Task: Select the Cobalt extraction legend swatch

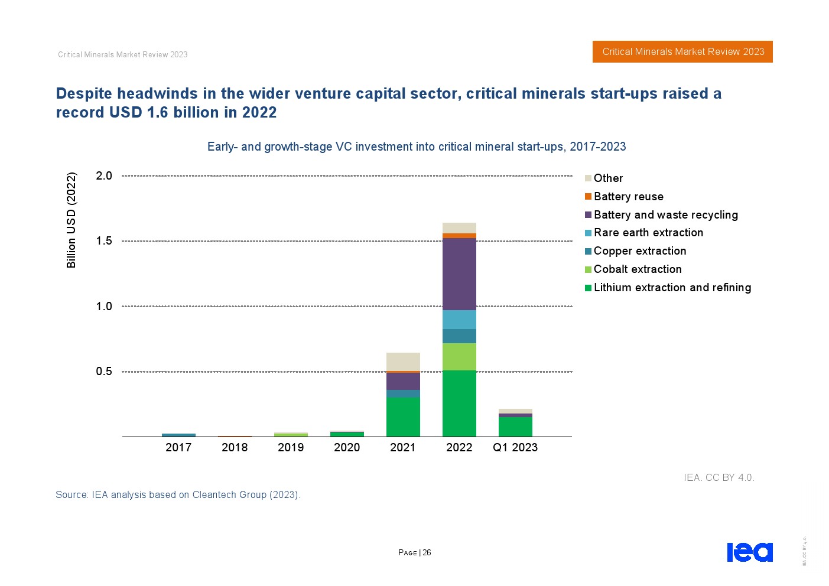Action: point(588,269)
